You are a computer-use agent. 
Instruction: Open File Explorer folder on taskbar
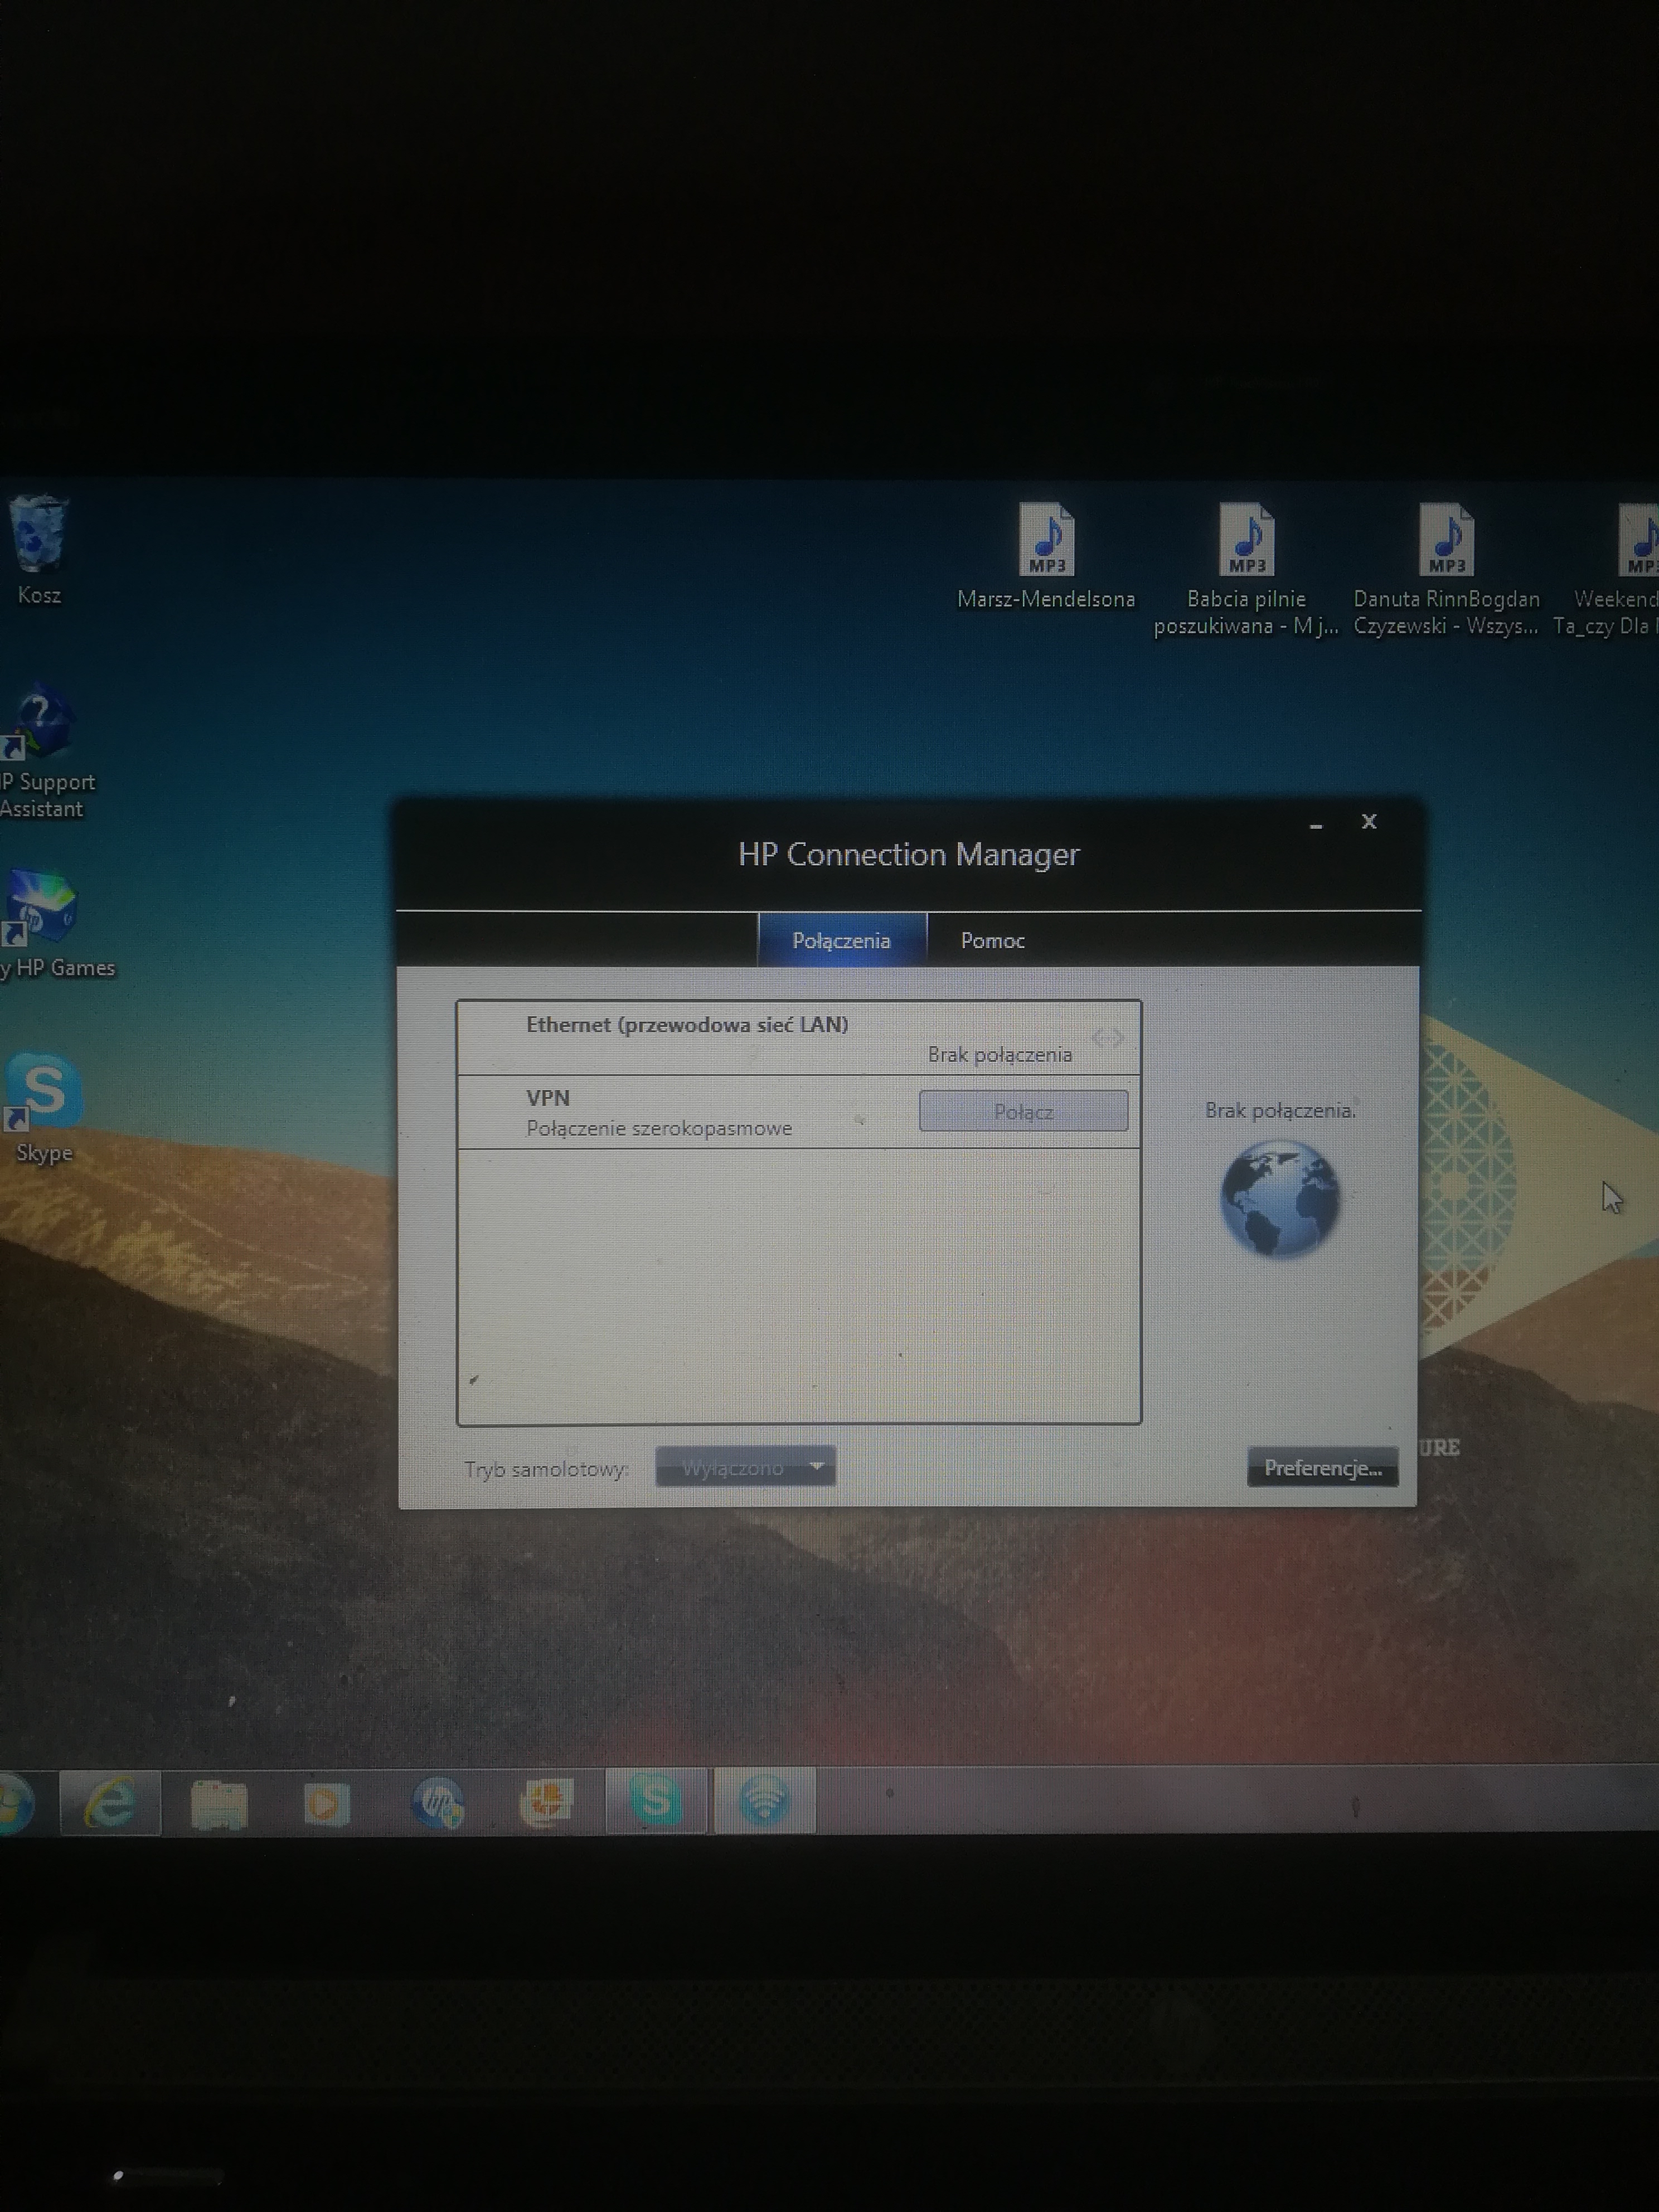(x=218, y=1803)
